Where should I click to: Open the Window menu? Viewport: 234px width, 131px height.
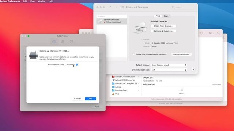[x=42, y=1]
